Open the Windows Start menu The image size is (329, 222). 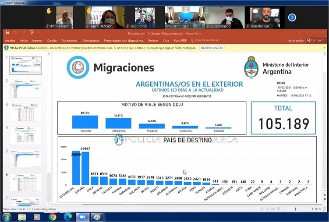click(x=7, y=217)
